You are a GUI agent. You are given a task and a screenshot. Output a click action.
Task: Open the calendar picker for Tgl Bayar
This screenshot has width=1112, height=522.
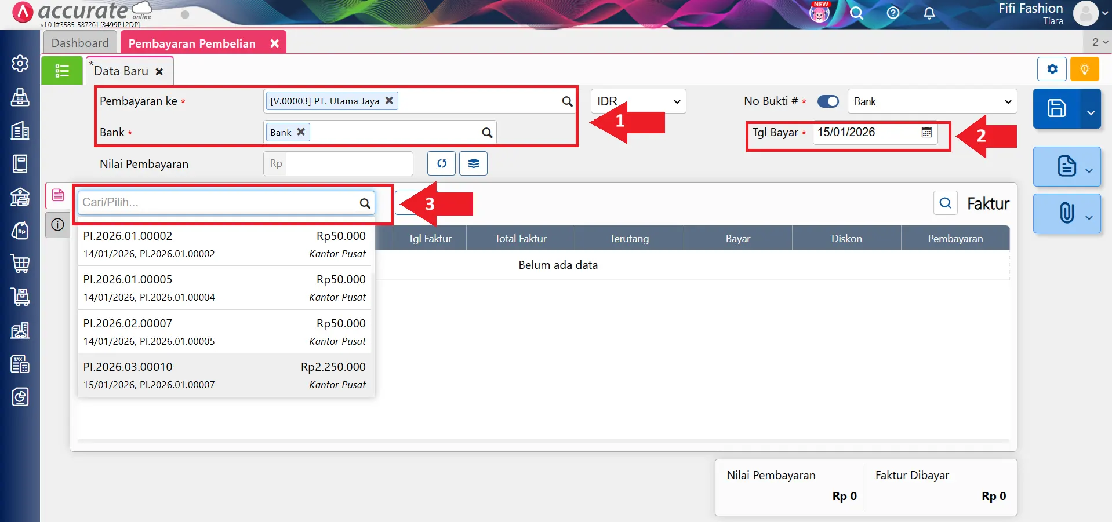[926, 133]
